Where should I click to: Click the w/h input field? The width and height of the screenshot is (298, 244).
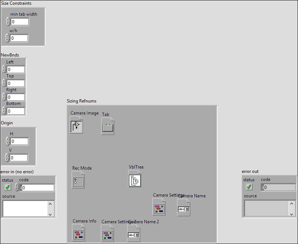pos(20,38)
